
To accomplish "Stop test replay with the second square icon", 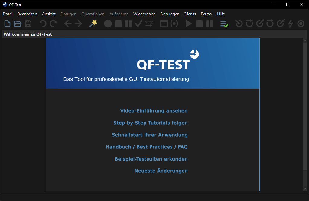I will point(199,24).
